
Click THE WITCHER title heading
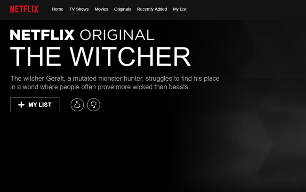[100, 57]
